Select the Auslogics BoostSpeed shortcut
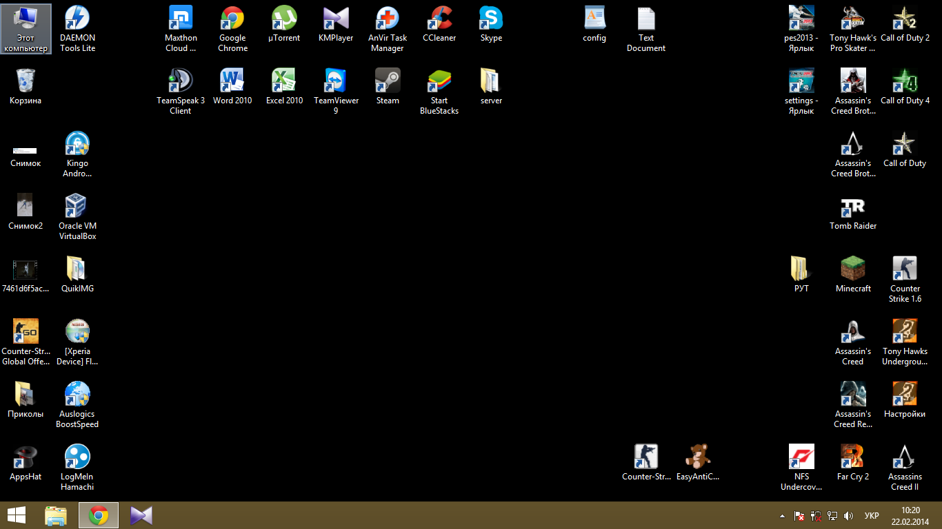Screen dimensions: 942x529 pyautogui.click(x=77, y=405)
